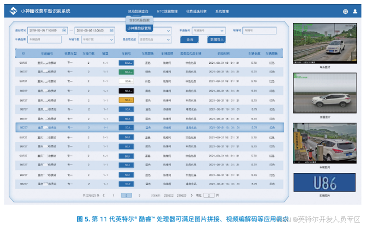Select the highlighted table row
Screen dimensions: 366x226
click(149, 127)
